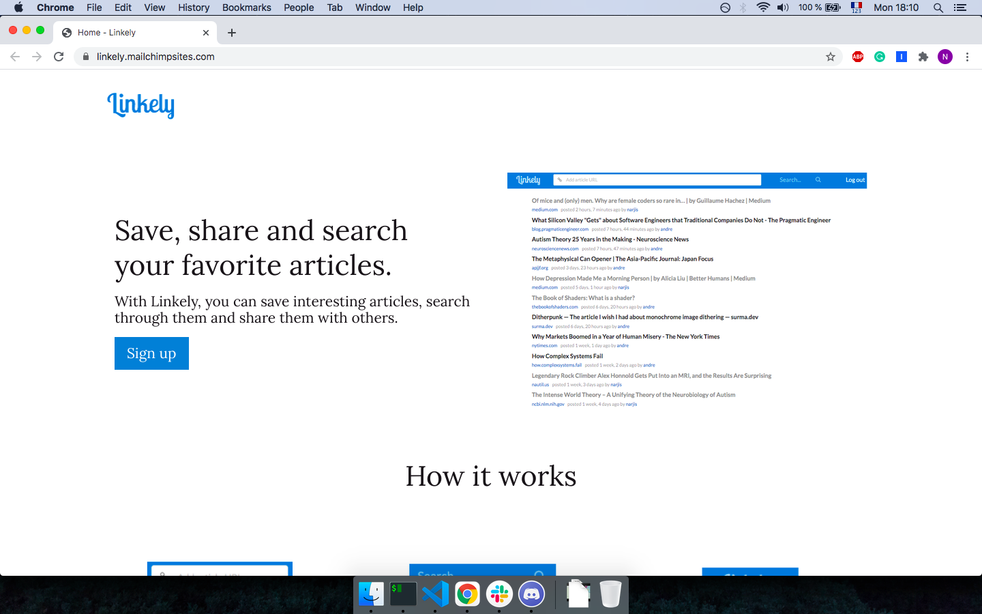
Task: Open the Extensions puzzle menu
Action: tap(923, 57)
